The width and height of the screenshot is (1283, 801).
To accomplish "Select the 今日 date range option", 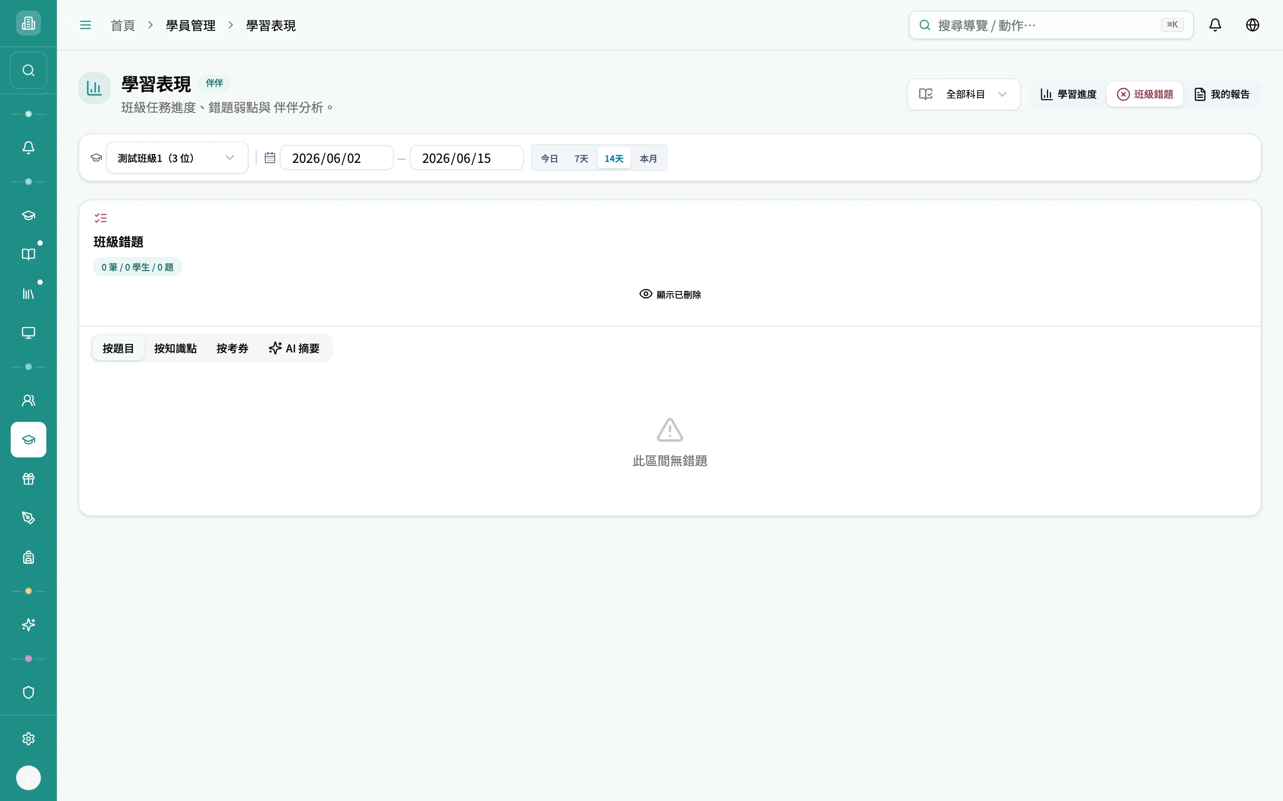I will (549, 158).
